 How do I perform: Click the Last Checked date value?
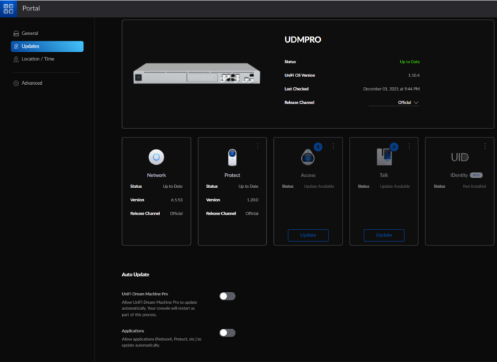pos(391,89)
